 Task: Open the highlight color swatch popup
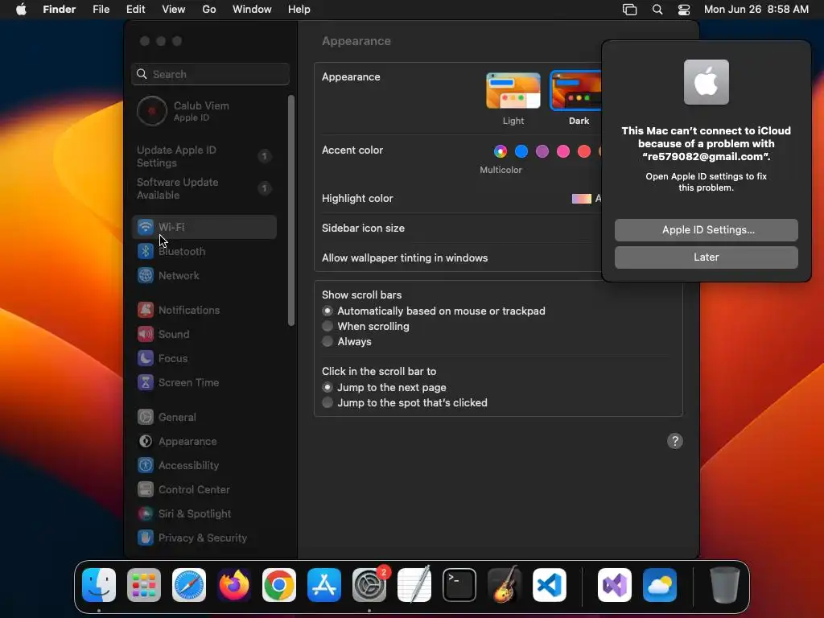tap(582, 199)
